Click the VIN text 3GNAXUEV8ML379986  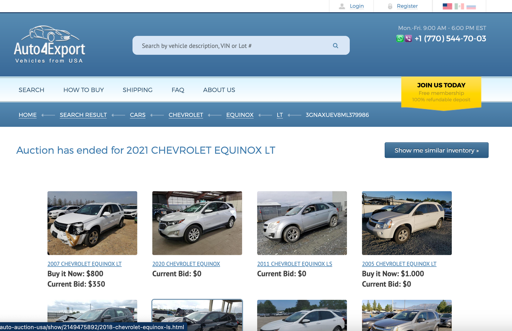click(x=337, y=115)
